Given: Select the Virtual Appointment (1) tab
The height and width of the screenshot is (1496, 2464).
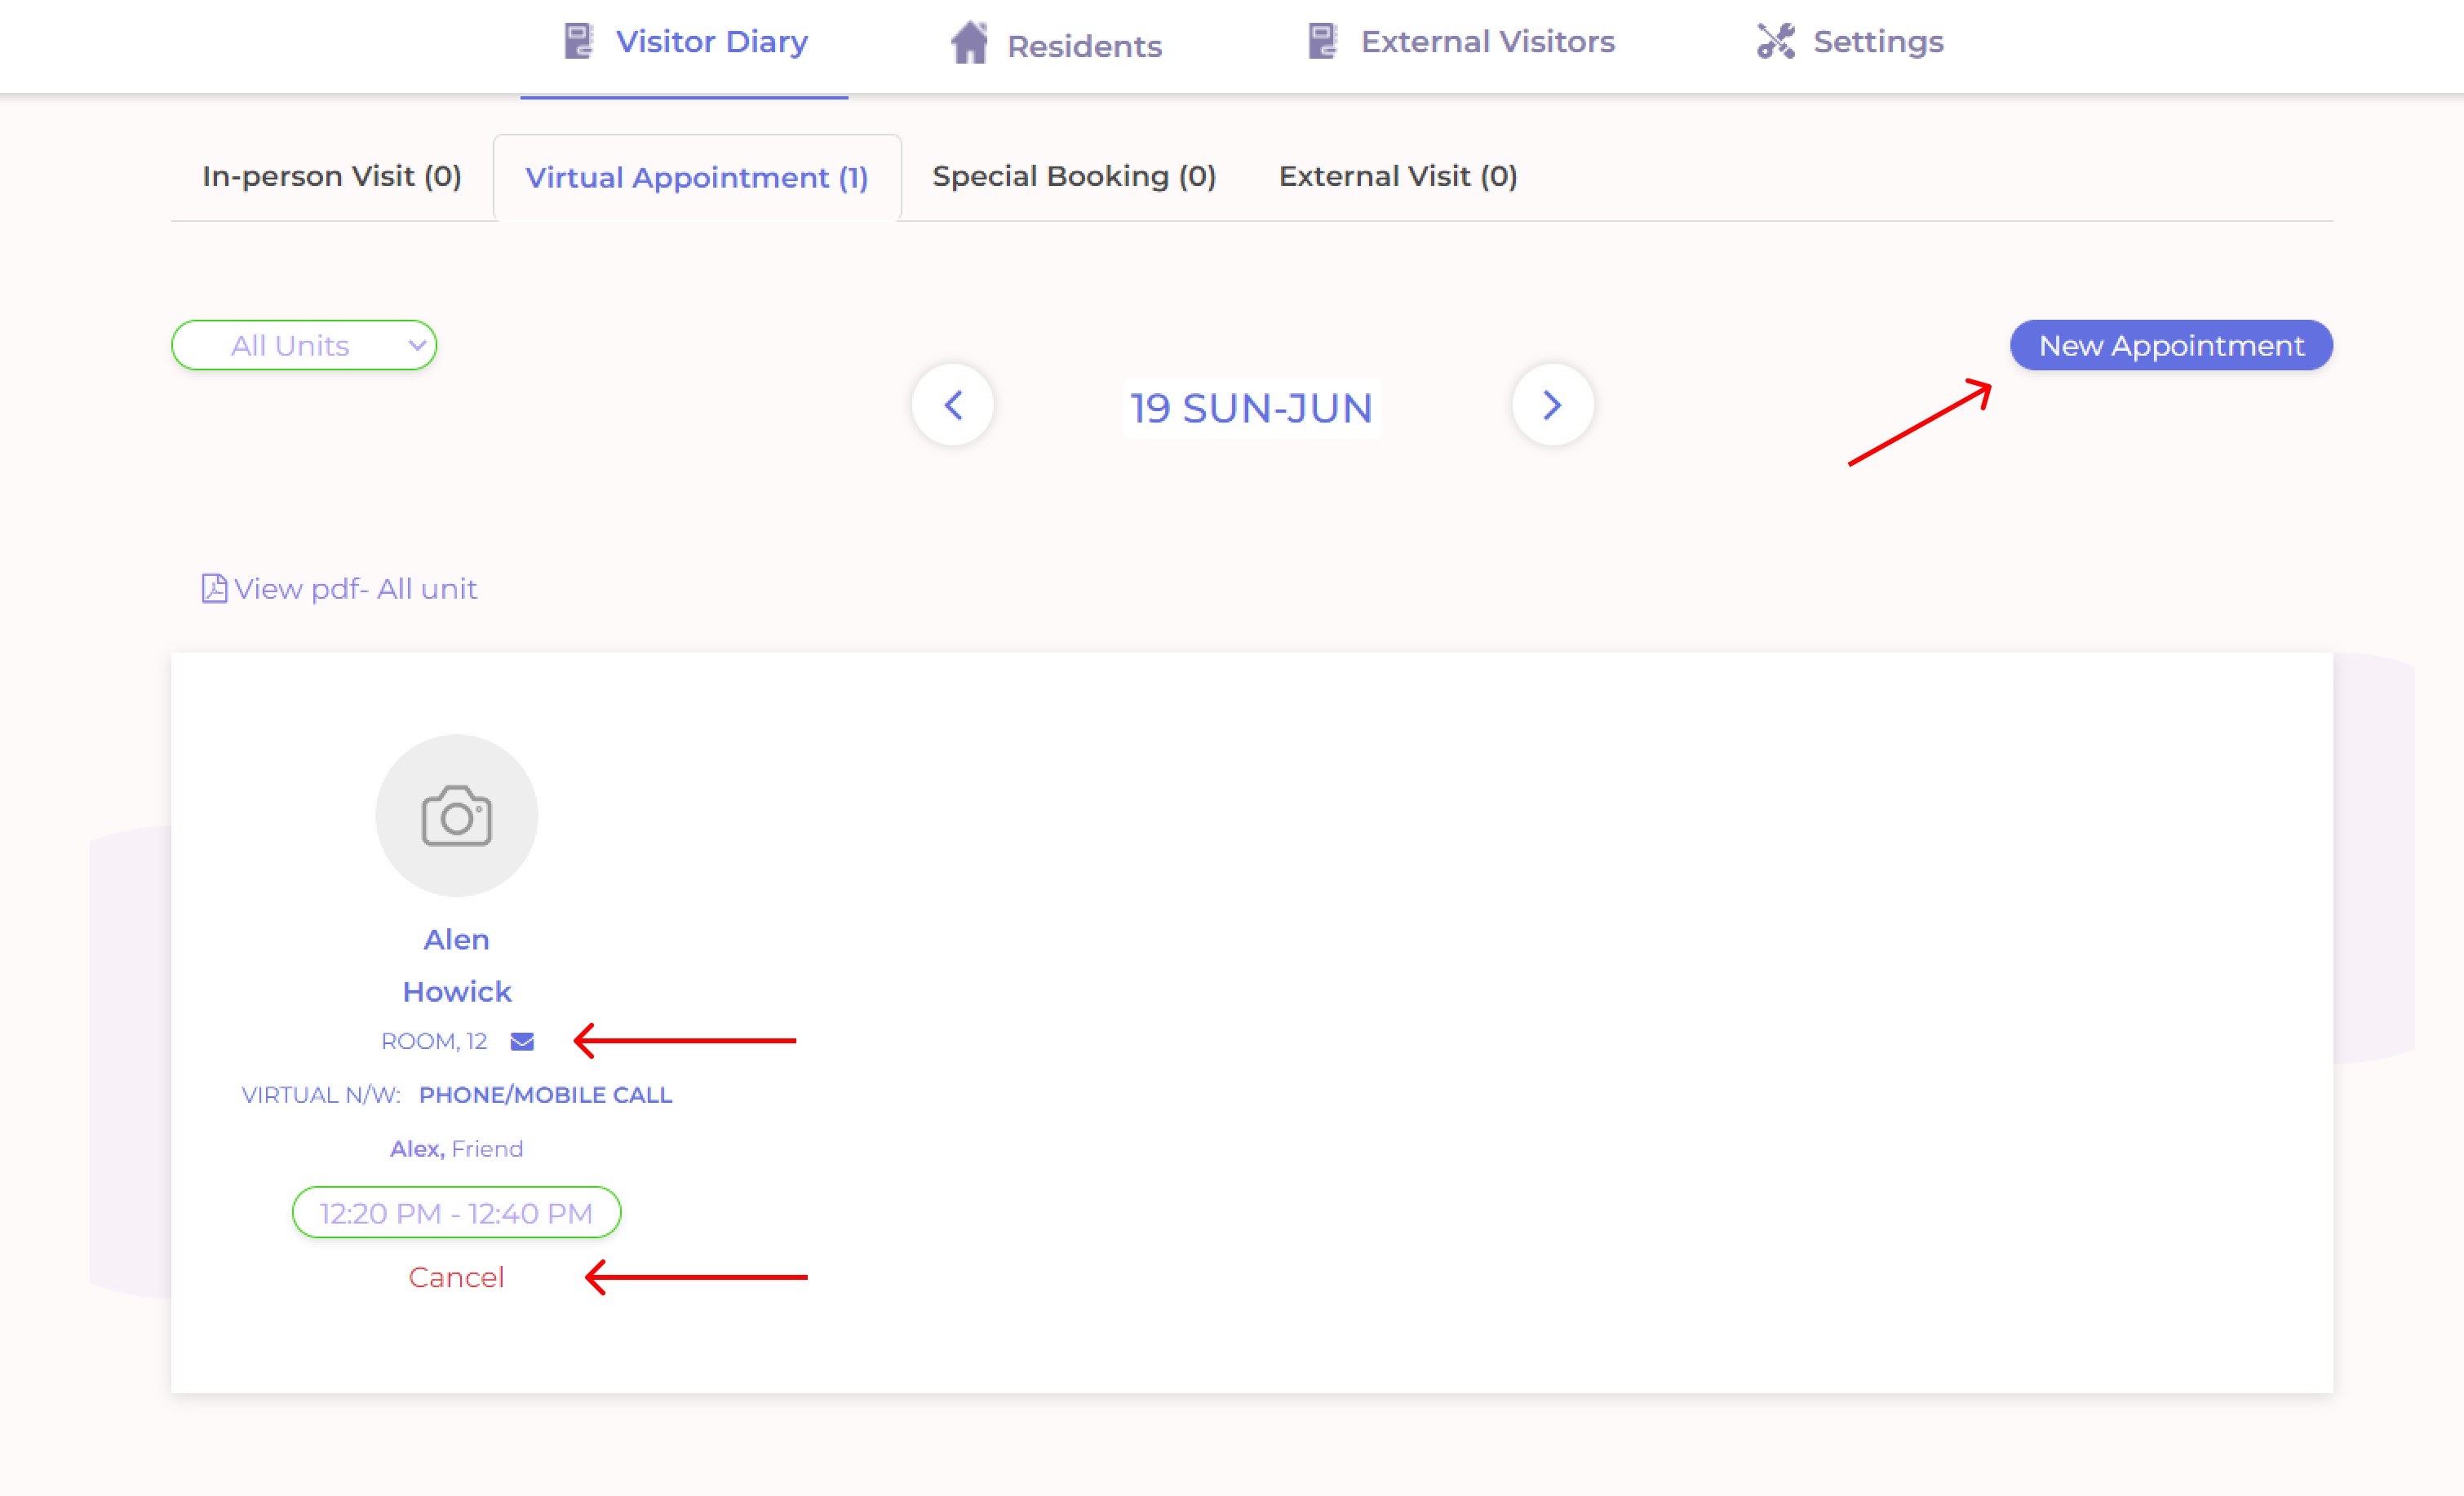Looking at the screenshot, I should coord(696,177).
